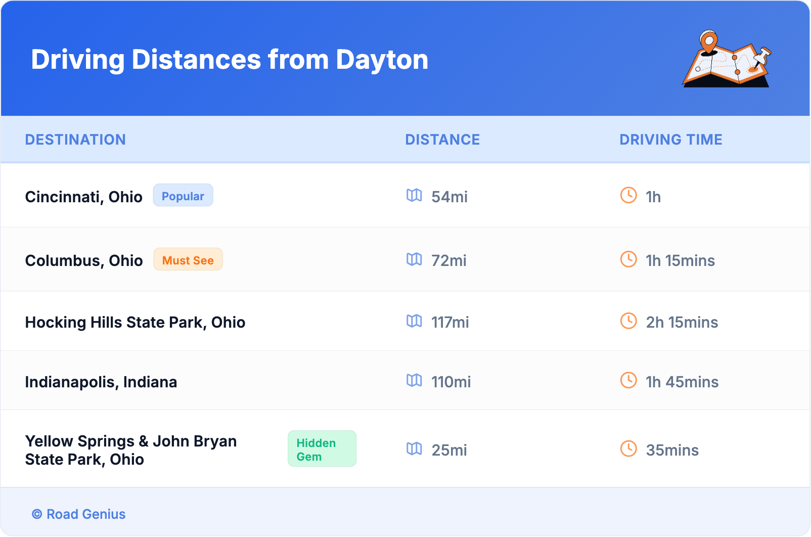
Task: Click Yellow Springs & John Bryan State Park
Action: coord(131,450)
